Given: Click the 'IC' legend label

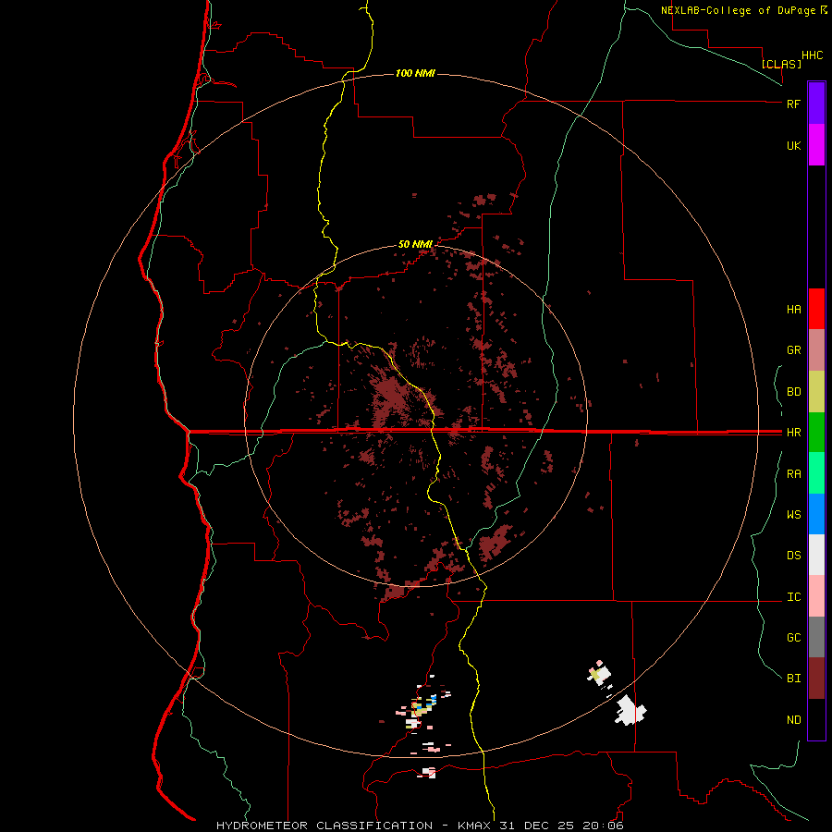Looking at the screenshot, I should [x=793, y=597].
